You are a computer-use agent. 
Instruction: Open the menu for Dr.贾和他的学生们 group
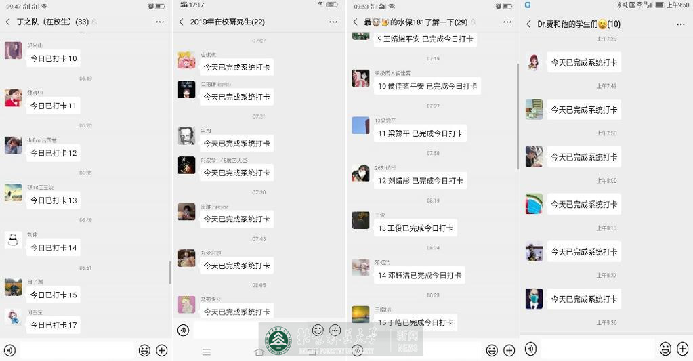[681, 24]
